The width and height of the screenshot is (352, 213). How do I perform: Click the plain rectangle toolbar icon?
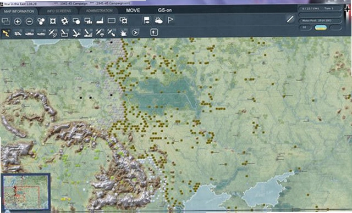112,21
